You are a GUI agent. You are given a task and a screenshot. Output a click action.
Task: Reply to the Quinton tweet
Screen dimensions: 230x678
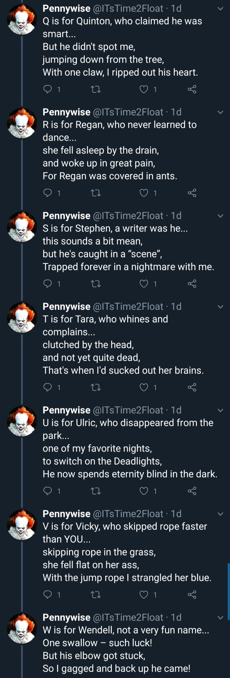(48, 89)
